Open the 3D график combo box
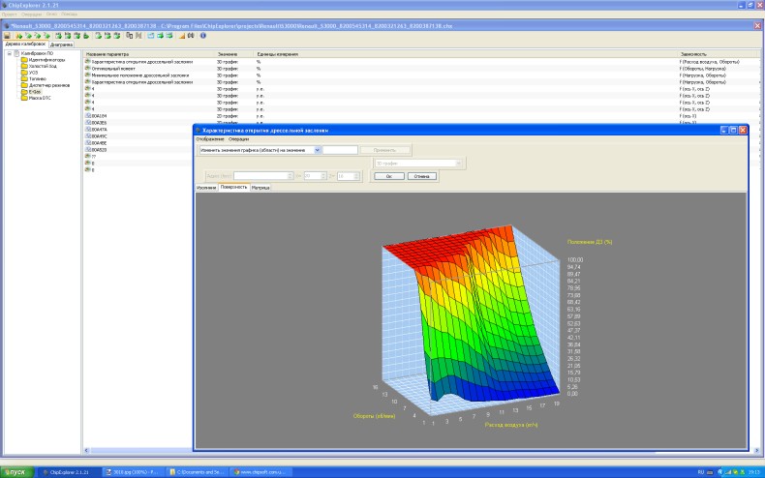 click(418, 164)
